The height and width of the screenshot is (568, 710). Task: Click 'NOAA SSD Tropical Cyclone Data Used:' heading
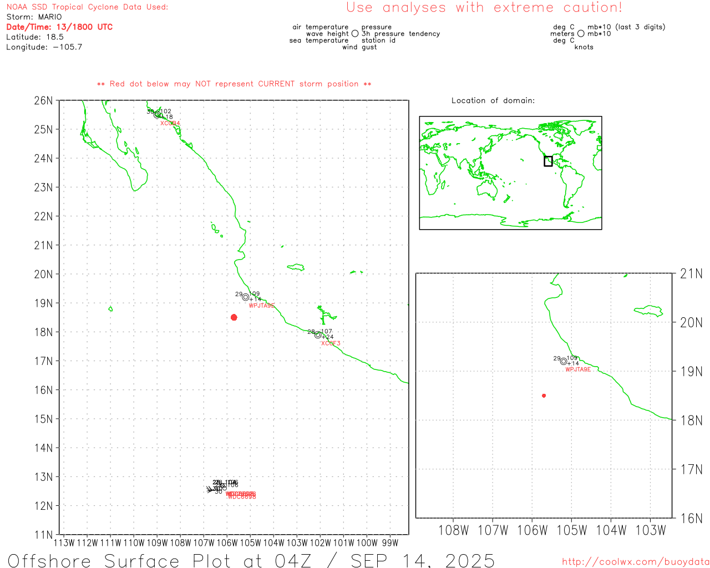[87, 7]
